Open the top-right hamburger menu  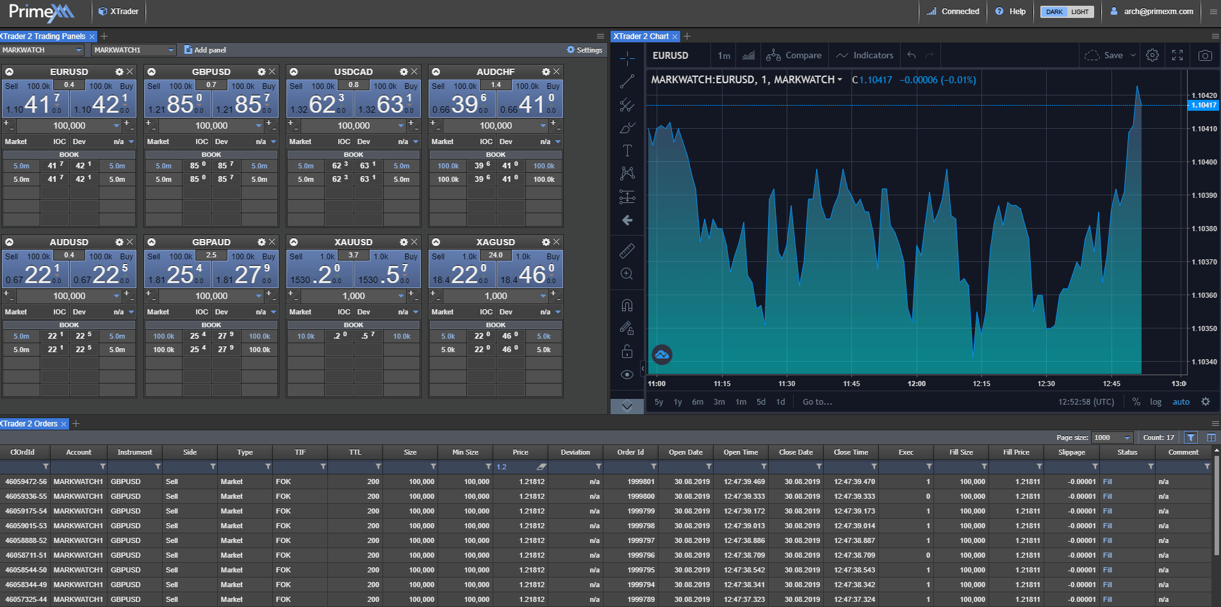1213,12
